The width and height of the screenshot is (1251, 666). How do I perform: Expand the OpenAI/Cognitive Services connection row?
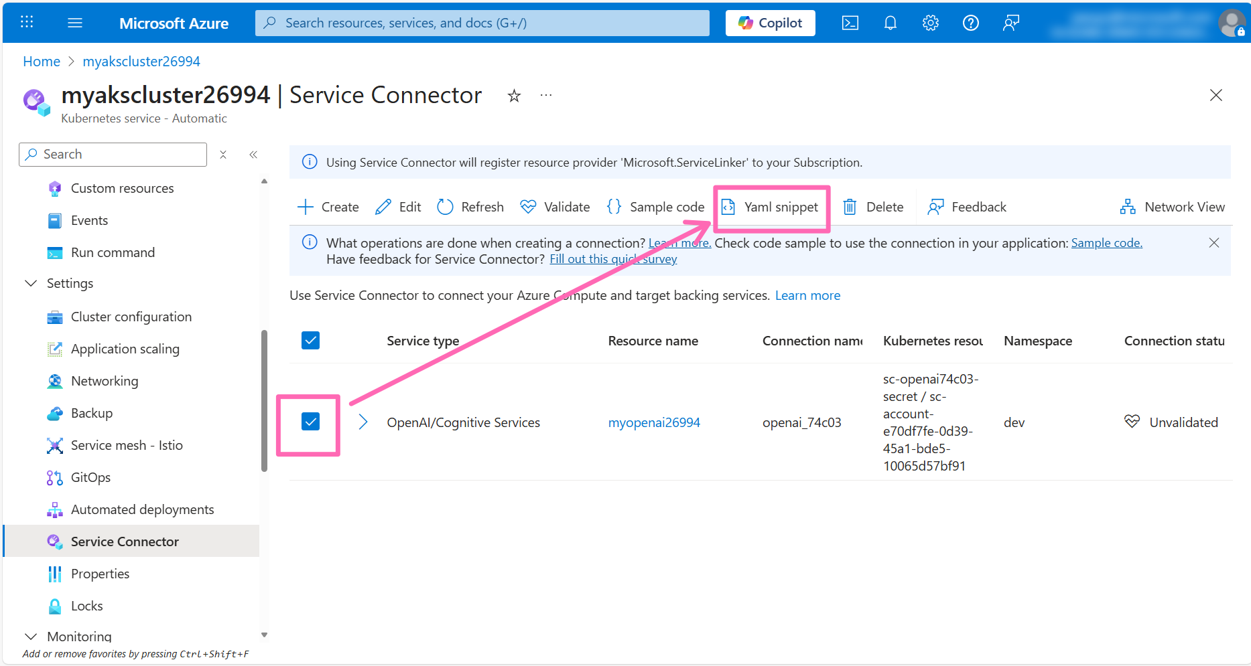[x=363, y=422]
